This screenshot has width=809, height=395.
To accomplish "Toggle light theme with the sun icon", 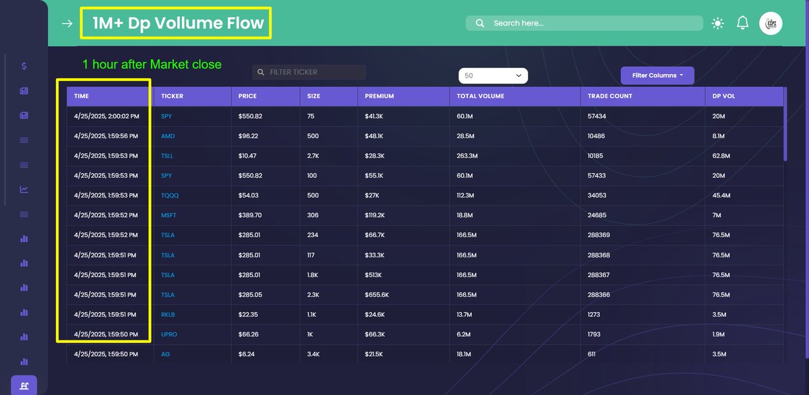I will point(717,24).
